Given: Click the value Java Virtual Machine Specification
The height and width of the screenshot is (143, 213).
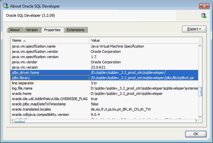Looking at the screenshot, I should [x=117, y=46].
